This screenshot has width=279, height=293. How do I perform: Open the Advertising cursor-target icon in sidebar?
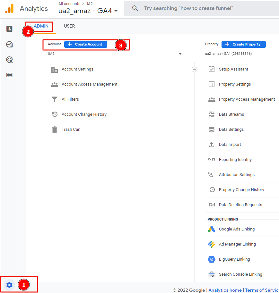(9, 60)
